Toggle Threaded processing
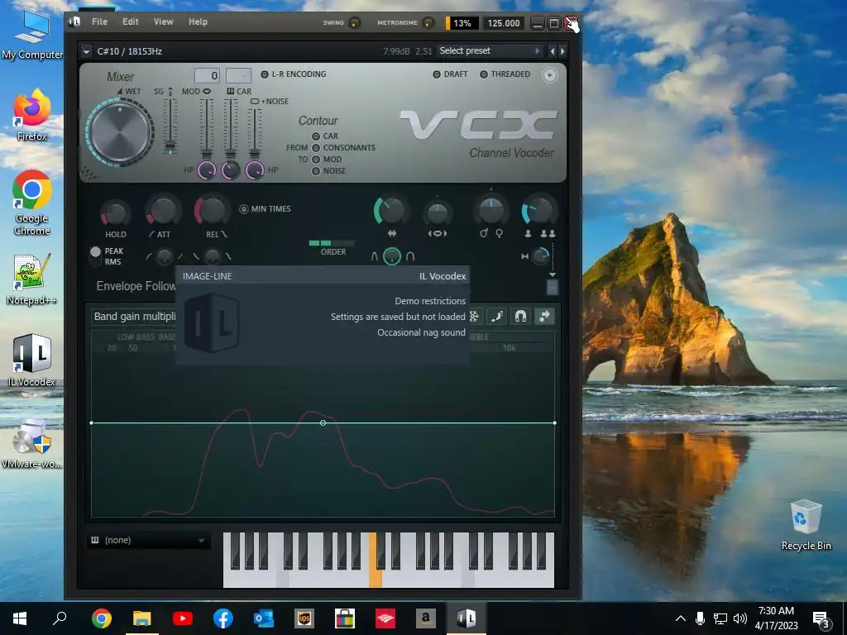Screen dimensions: 847x635 (484, 74)
